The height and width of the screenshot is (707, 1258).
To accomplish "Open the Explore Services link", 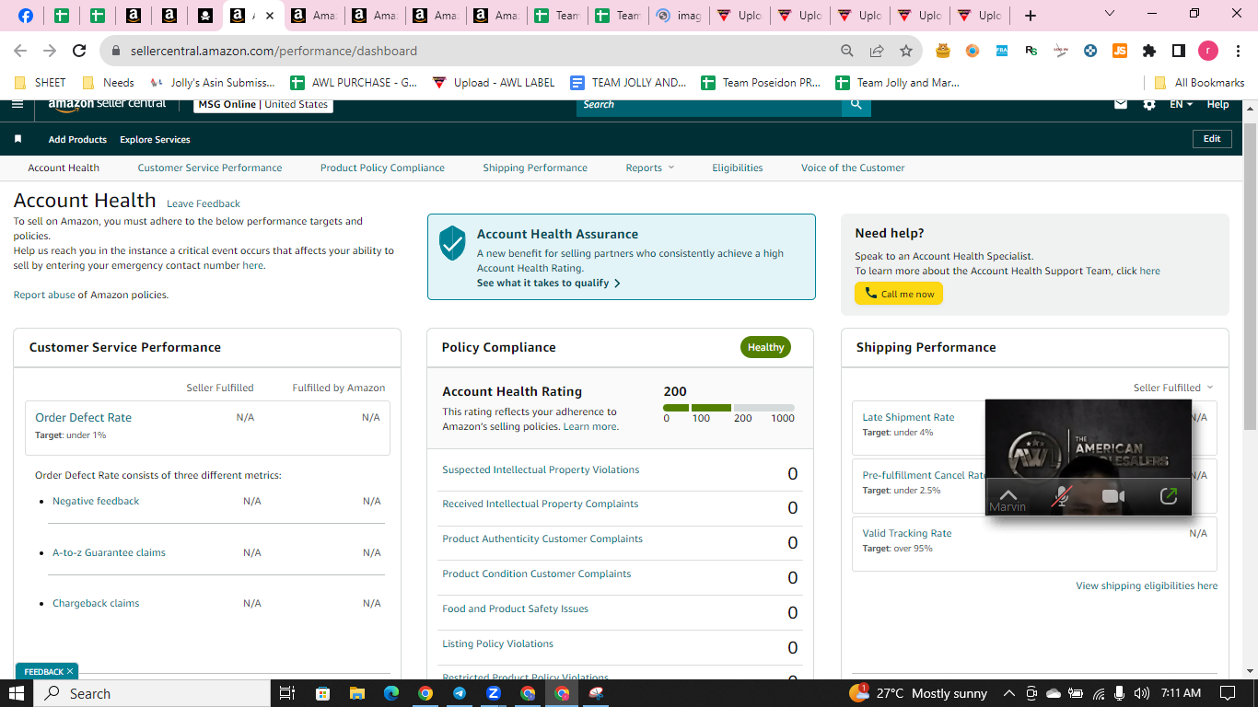I will point(155,140).
